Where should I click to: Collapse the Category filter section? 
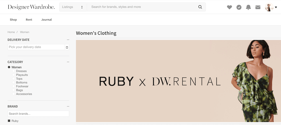click(x=68, y=62)
